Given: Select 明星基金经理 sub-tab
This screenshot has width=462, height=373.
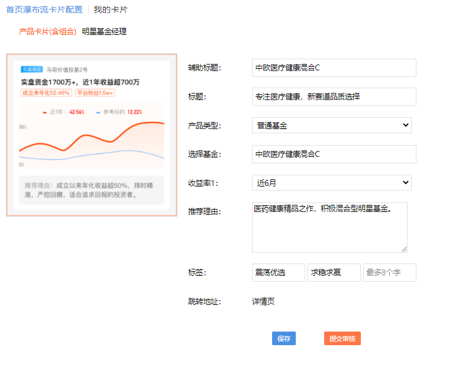Looking at the screenshot, I should pos(104,31).
